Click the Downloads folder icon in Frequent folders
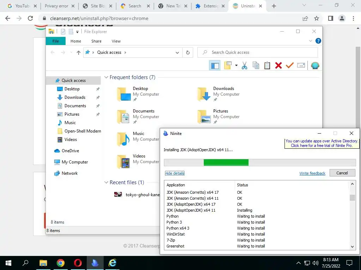Screen dimensions: 361x270 (204, 94)
